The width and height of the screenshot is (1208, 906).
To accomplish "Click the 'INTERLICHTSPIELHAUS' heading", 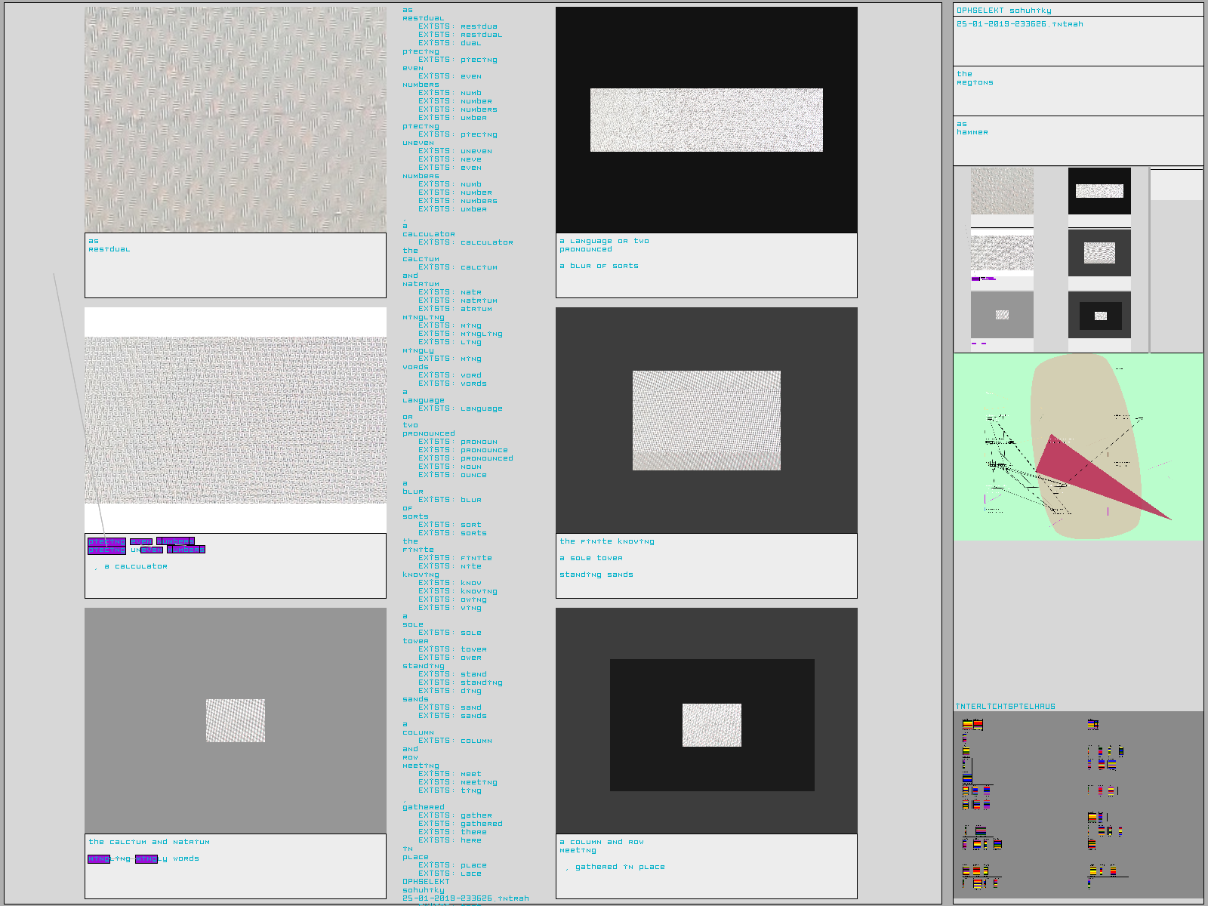I will pos(1005,707).
